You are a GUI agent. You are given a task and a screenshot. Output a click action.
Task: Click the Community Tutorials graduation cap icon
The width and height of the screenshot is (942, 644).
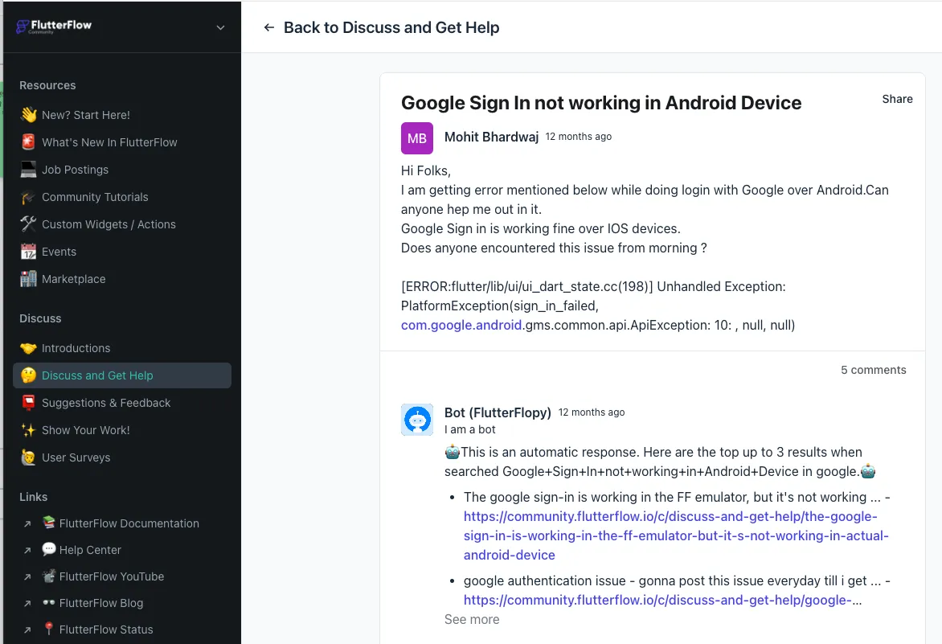pos(29,197)
